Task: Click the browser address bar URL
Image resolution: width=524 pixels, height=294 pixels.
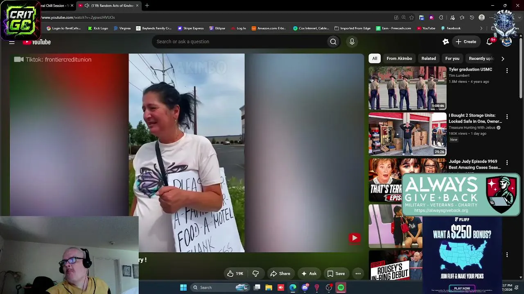Action: click(x=78, y=18)
